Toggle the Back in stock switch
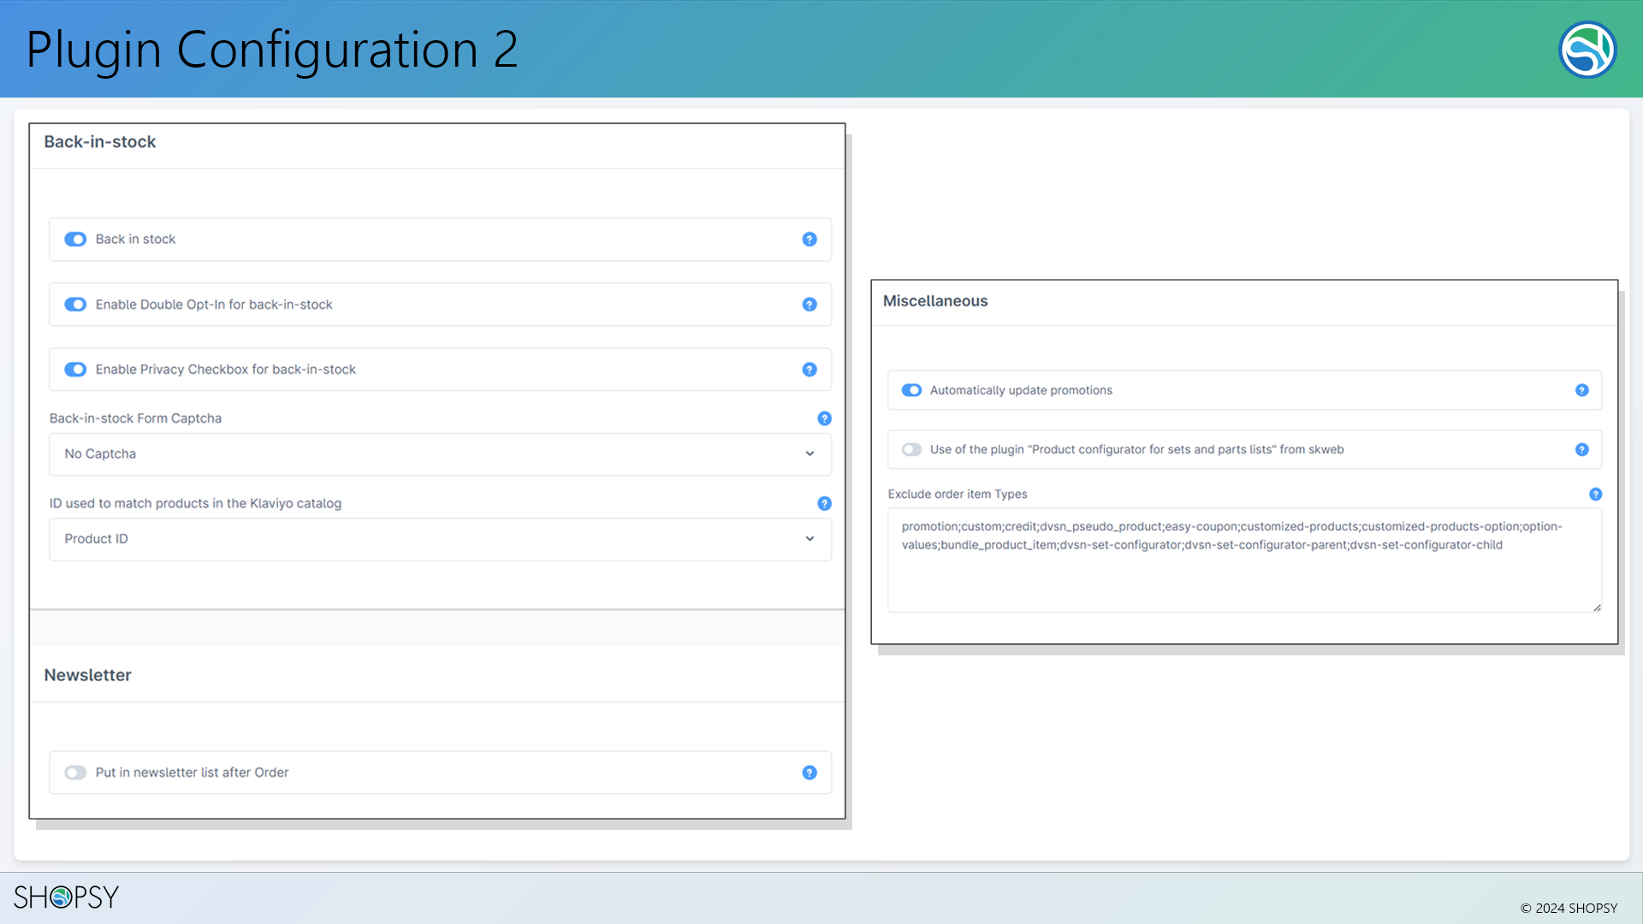 point(75,240)
